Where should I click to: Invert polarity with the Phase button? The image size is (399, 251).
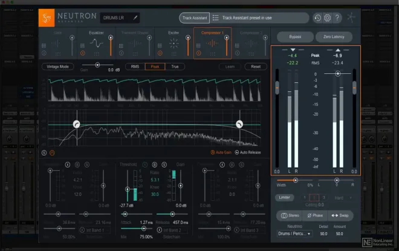tap(315, 215)
